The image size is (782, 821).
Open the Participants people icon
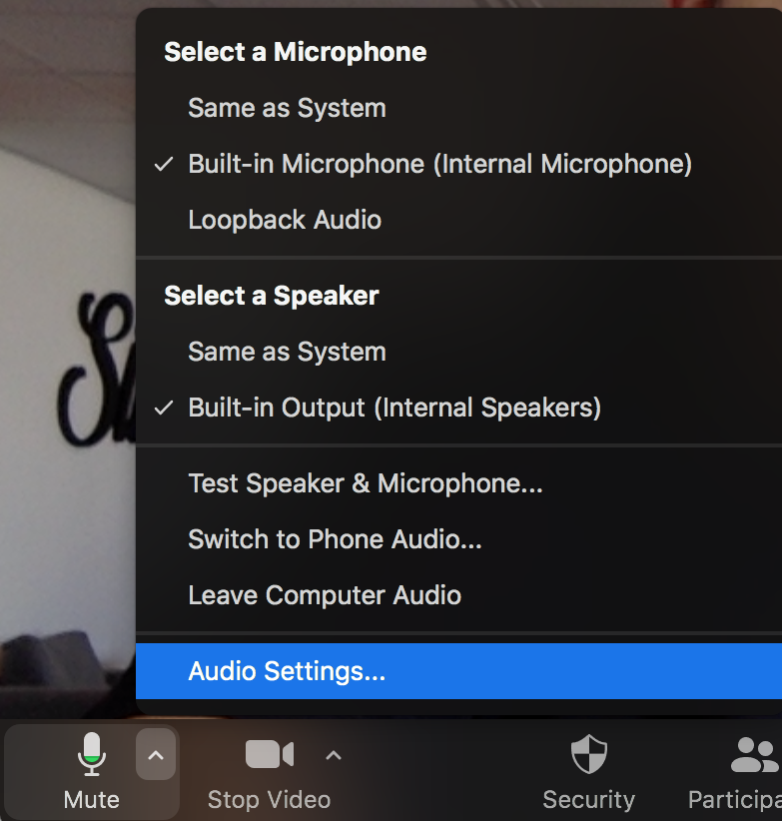coord(754,754)
